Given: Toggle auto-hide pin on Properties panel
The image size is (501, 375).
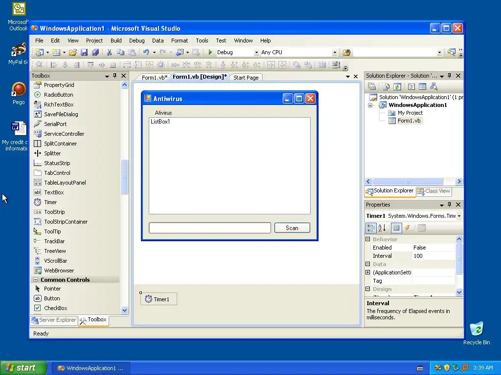Looking at the screenshot, I should (450, 205).
